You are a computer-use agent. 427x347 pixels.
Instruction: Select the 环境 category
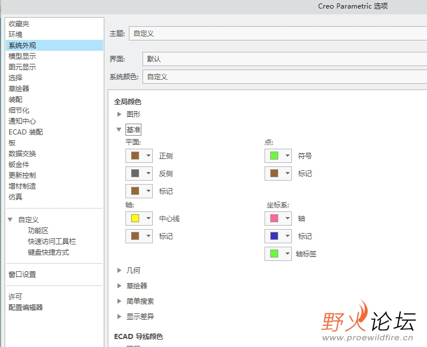click(15, 35)
